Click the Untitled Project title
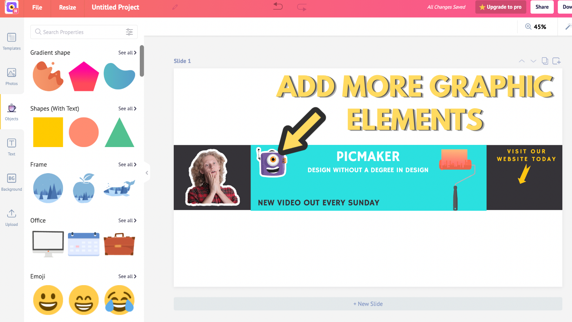Screen dimensions: 572x322 click(x=115, y=7)
